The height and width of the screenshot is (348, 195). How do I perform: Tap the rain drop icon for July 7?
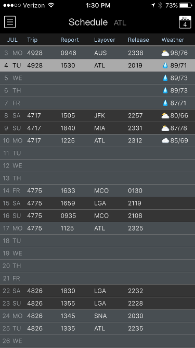[165, 103]
